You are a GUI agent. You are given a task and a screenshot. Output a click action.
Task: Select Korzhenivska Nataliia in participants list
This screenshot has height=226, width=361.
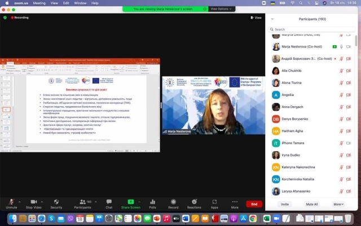(x=312, y=179)
